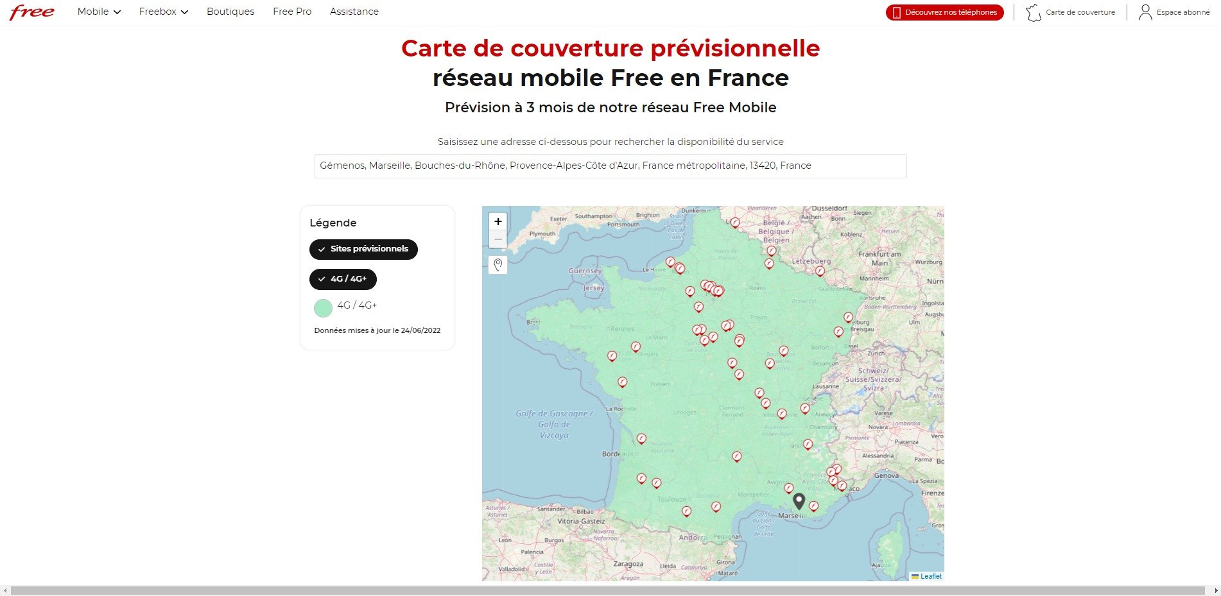Click the site marker east of Marseille pin
Screen dimensions: 1221x596
[x=813, y=506]
